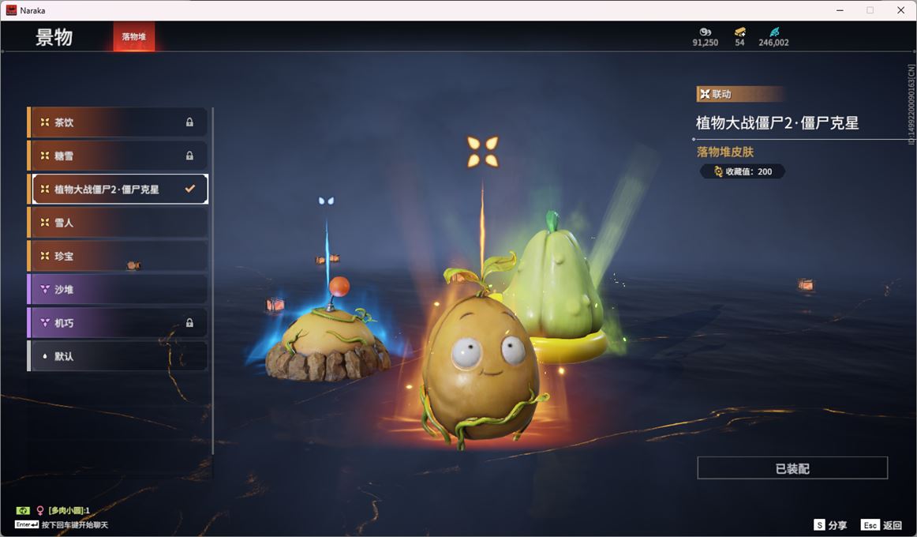Click the orange cross icon on 珍宝 row
The height and width of the screenshot is (537, 917).
(44, 256)
